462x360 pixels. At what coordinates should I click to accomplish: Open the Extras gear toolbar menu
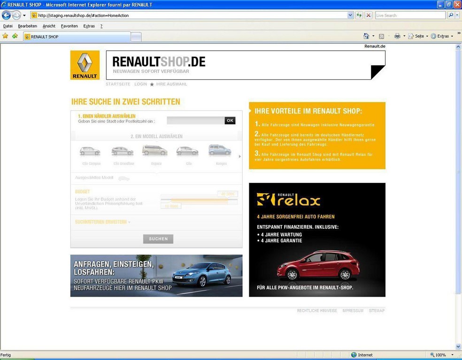tap(442, 36)
